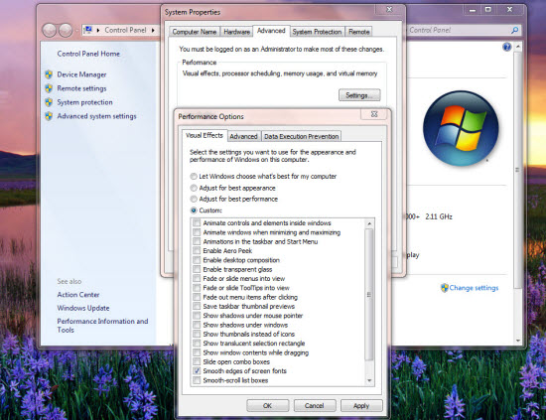
Task: Check Fade out menu items after clicking
Action: coord(197,297)
